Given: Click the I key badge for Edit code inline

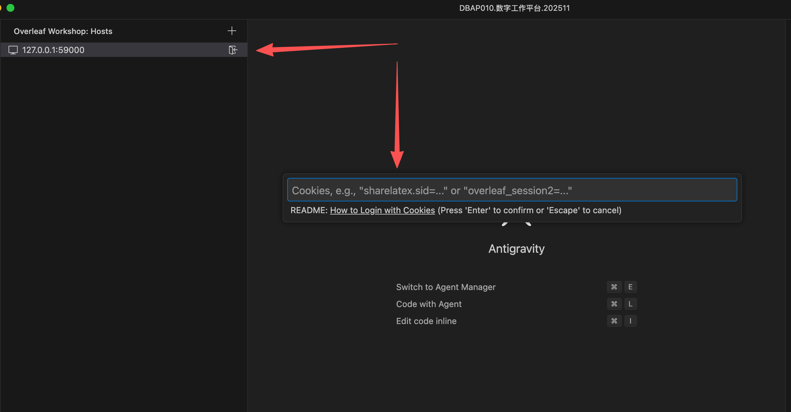Looking at the screenshot, I should [630, 321].
